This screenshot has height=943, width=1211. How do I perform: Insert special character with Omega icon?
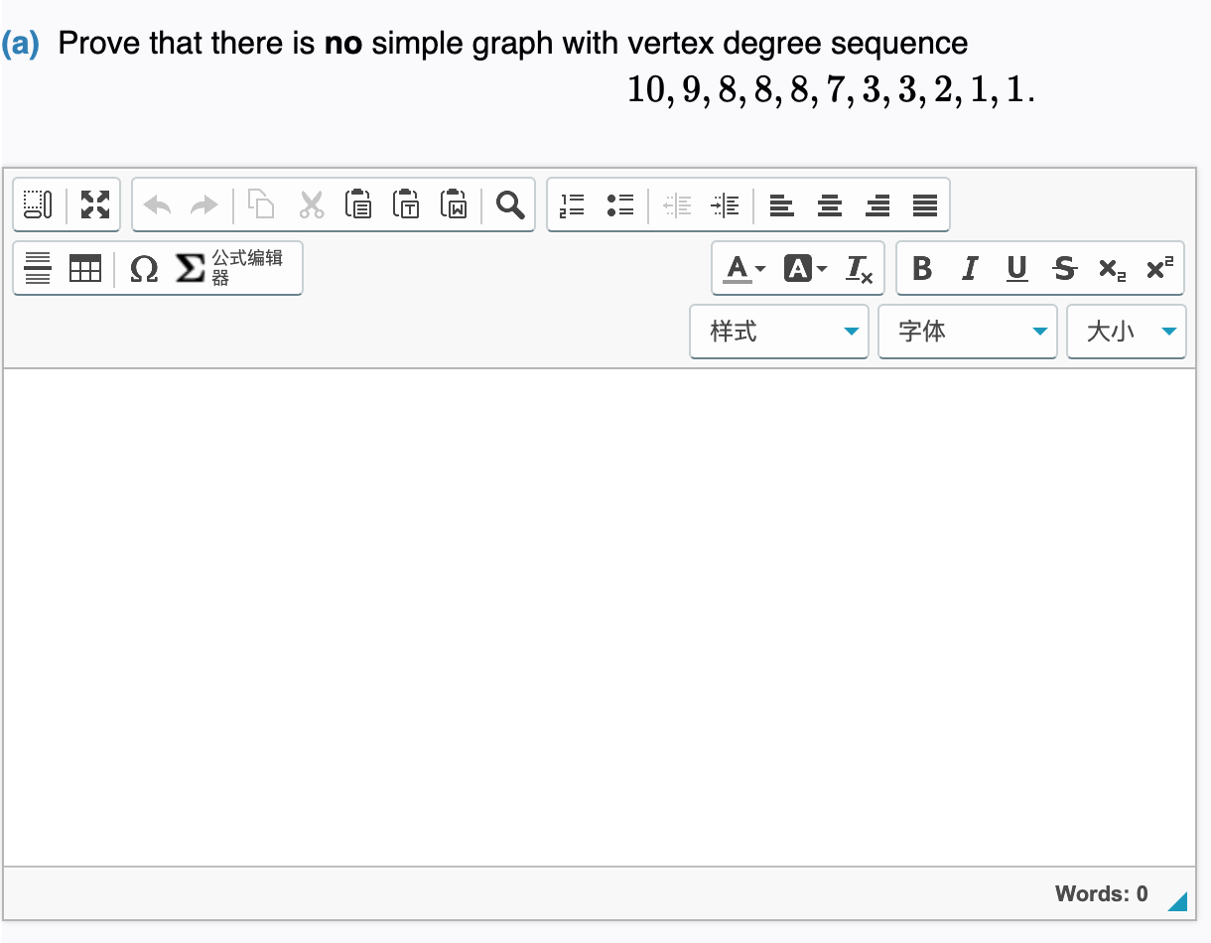point(144,268)
